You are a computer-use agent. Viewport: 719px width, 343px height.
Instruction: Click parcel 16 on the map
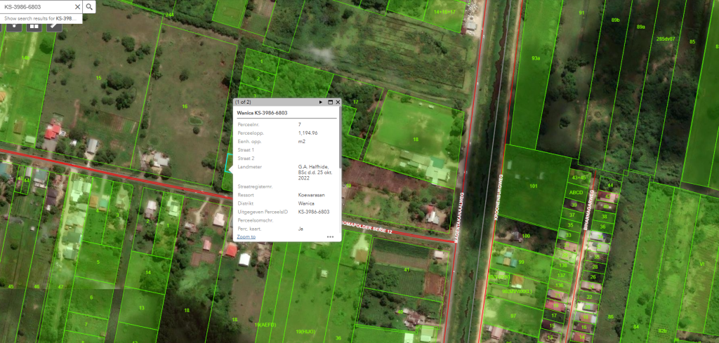pyautogui.click(x=185, y=105)
